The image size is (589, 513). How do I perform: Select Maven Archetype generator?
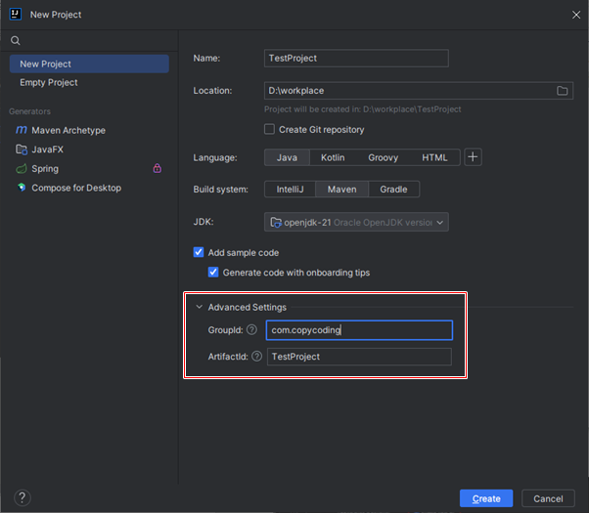click(89, 130)
